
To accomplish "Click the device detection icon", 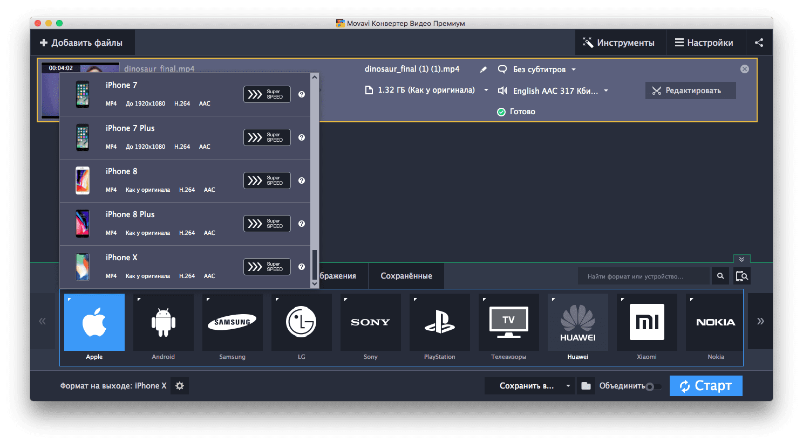I will point(742,276).
